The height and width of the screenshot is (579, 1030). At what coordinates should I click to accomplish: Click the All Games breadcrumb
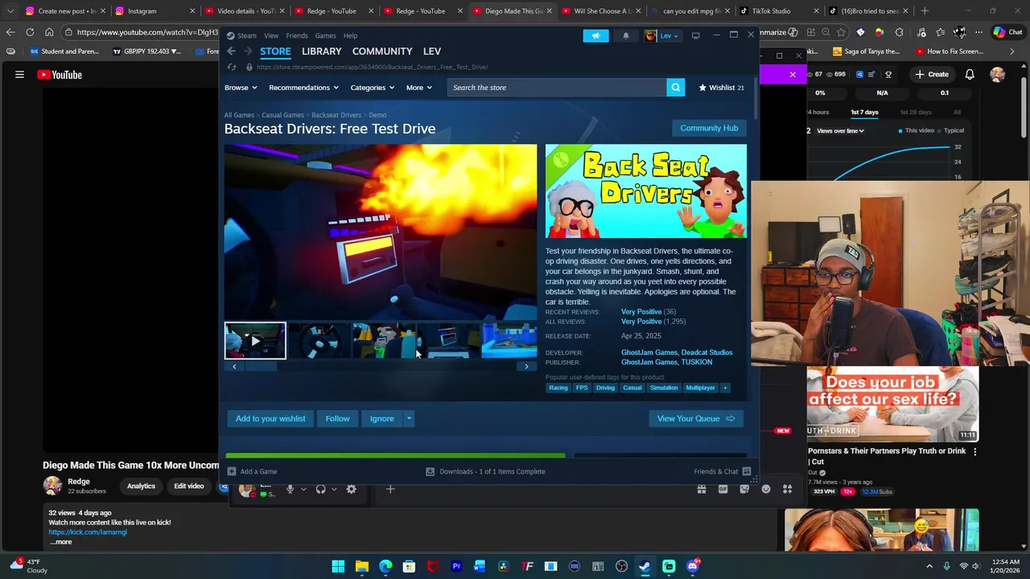[239, 115]
